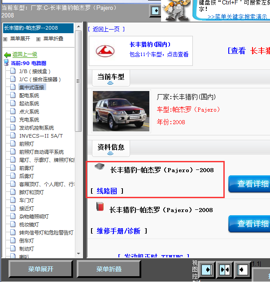Click the gray chip icon for 线路图
This screenshot has width=270, height=282.
[x=100, y=166]
